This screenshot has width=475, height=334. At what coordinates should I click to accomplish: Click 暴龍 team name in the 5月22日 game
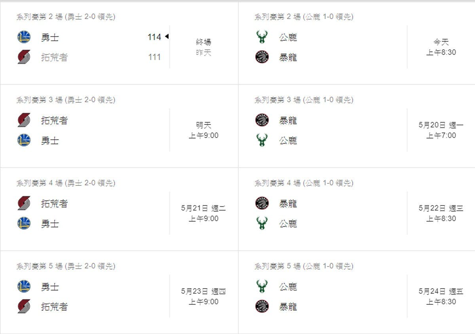[288, 204]
